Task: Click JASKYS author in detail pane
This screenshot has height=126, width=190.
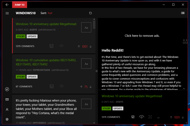Action: point(119,102)
